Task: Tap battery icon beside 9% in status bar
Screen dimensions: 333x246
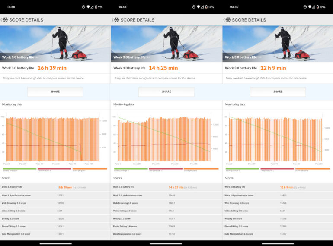Action: point(96,7)
